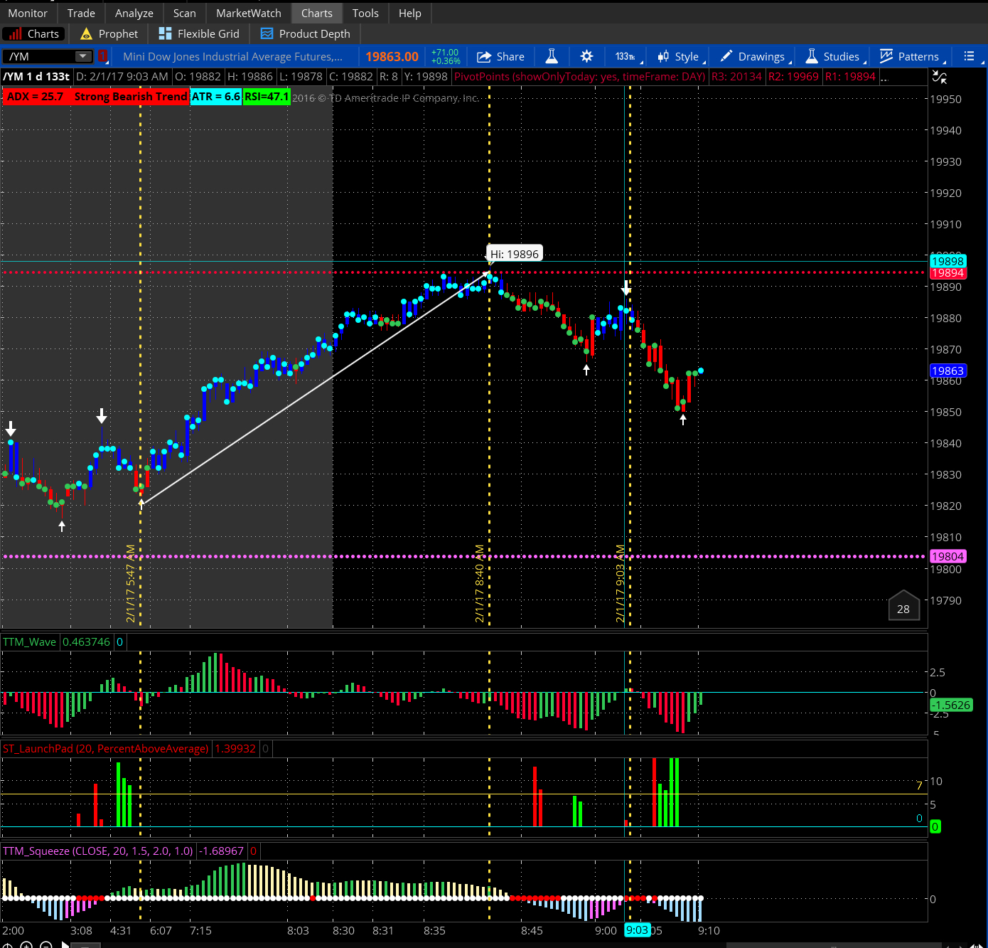The image size is (988, 948).
Task: Click the list menu icon at the toolbar's far right
Action: (x=969, y=57)
